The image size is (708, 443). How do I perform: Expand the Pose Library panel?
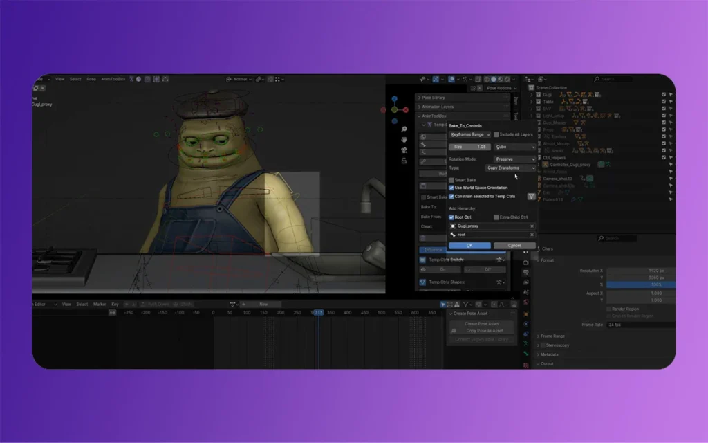(463, 98)
